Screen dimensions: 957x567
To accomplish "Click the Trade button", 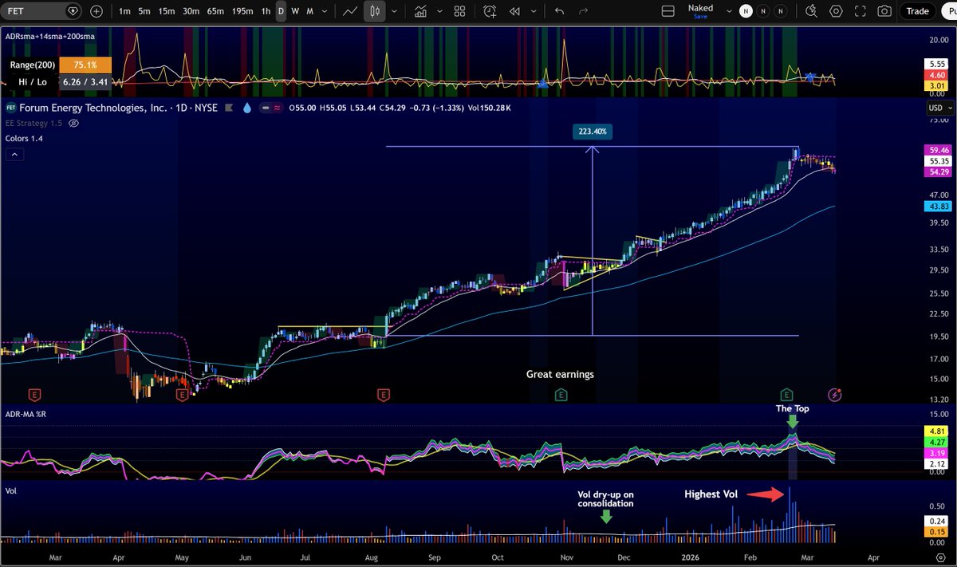I will pyautogui.click(x=918, y=11).
